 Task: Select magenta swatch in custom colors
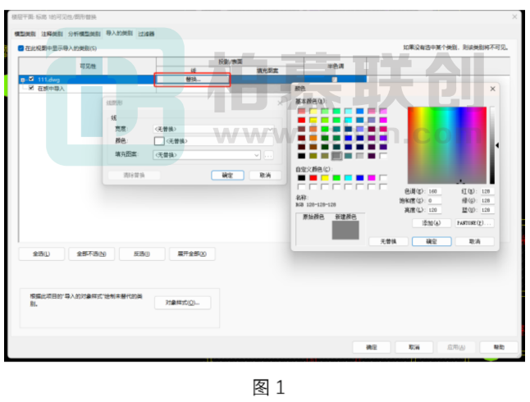tap(372, 178)
